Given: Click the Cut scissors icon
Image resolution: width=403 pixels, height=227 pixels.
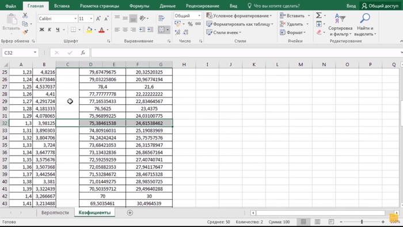Looking at the screenshot, I should [x=25, y=16].
